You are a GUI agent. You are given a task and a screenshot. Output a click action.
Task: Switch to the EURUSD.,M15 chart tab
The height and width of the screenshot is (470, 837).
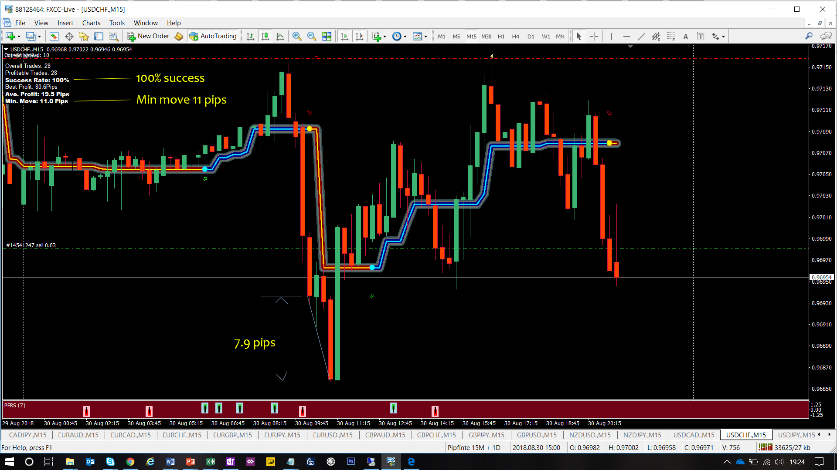coord(333,435)
